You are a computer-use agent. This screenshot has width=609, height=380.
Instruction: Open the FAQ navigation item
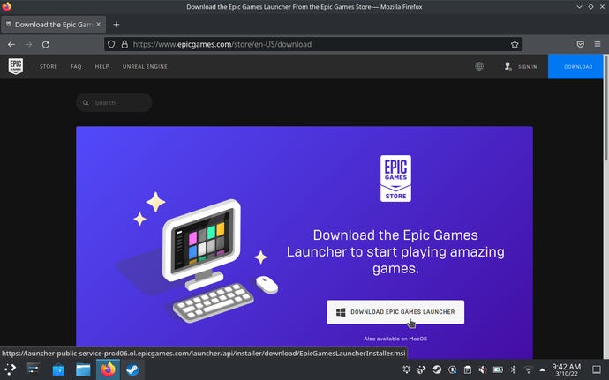click(x=76, y=66)
